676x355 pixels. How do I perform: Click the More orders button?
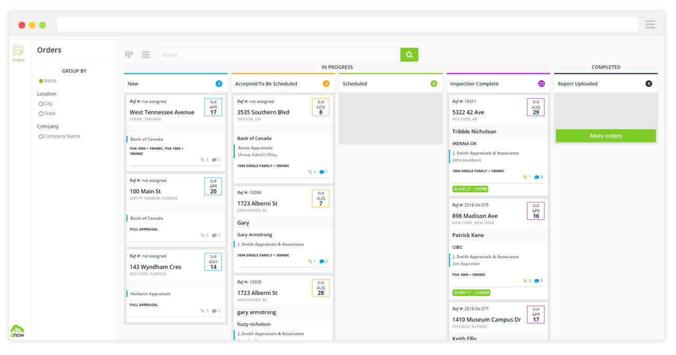click(x=606, y=136)
